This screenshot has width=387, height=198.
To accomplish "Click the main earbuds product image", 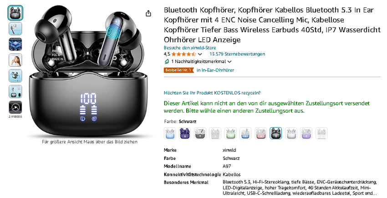I will tap(90, 71).
